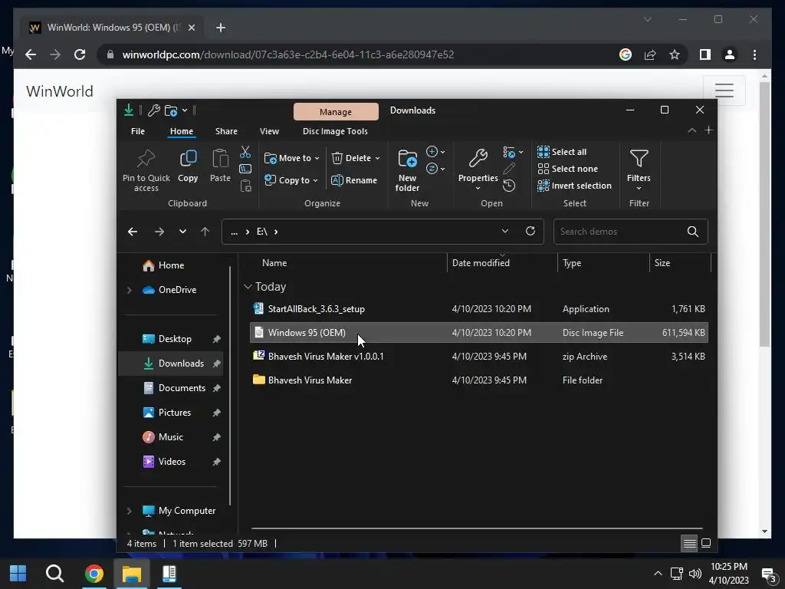Open WinWorld hamburger menu

click(x=724, y=90)
